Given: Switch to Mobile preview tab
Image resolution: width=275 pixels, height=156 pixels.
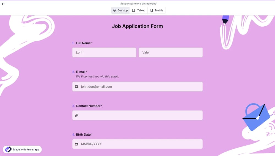Looking at the screenshot, I should click(x=157, y=10).
